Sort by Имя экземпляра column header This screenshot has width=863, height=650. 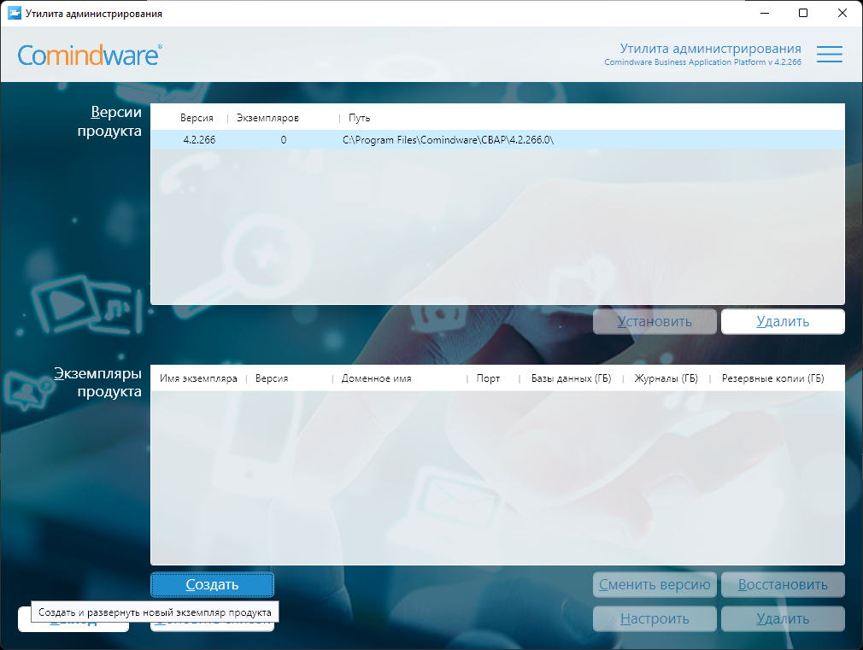click(x=198, y=378)
